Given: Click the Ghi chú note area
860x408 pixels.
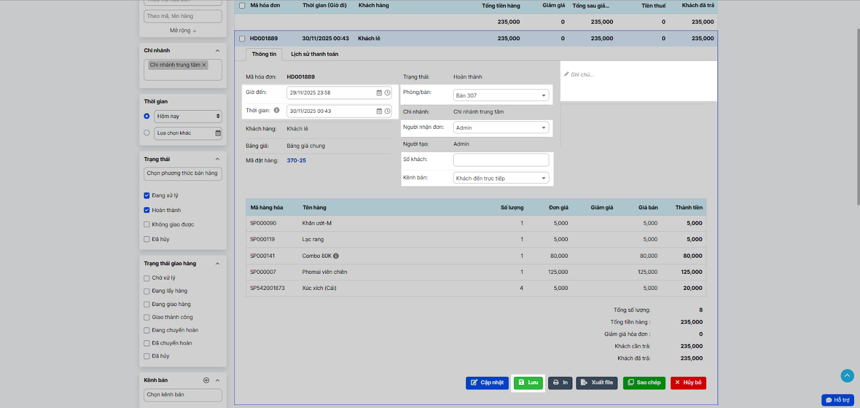Looking at the screenshot, I should click(639, 81).
